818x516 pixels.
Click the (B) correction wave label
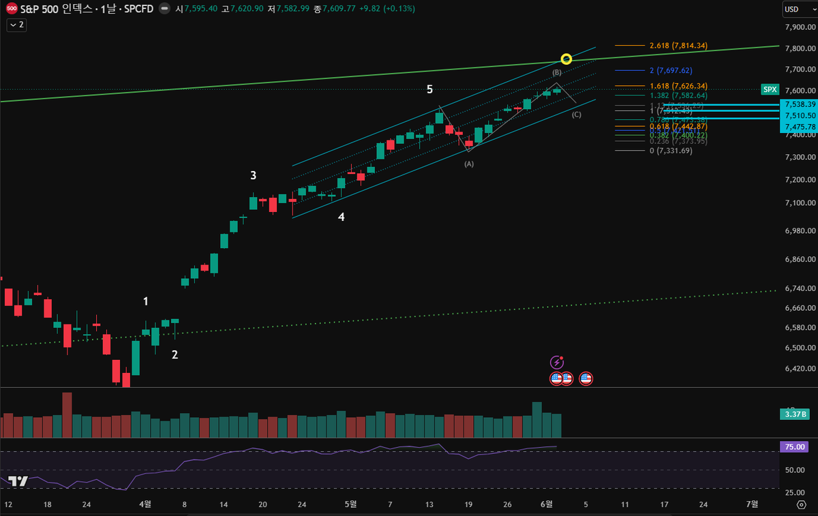[x=557, y=72]
